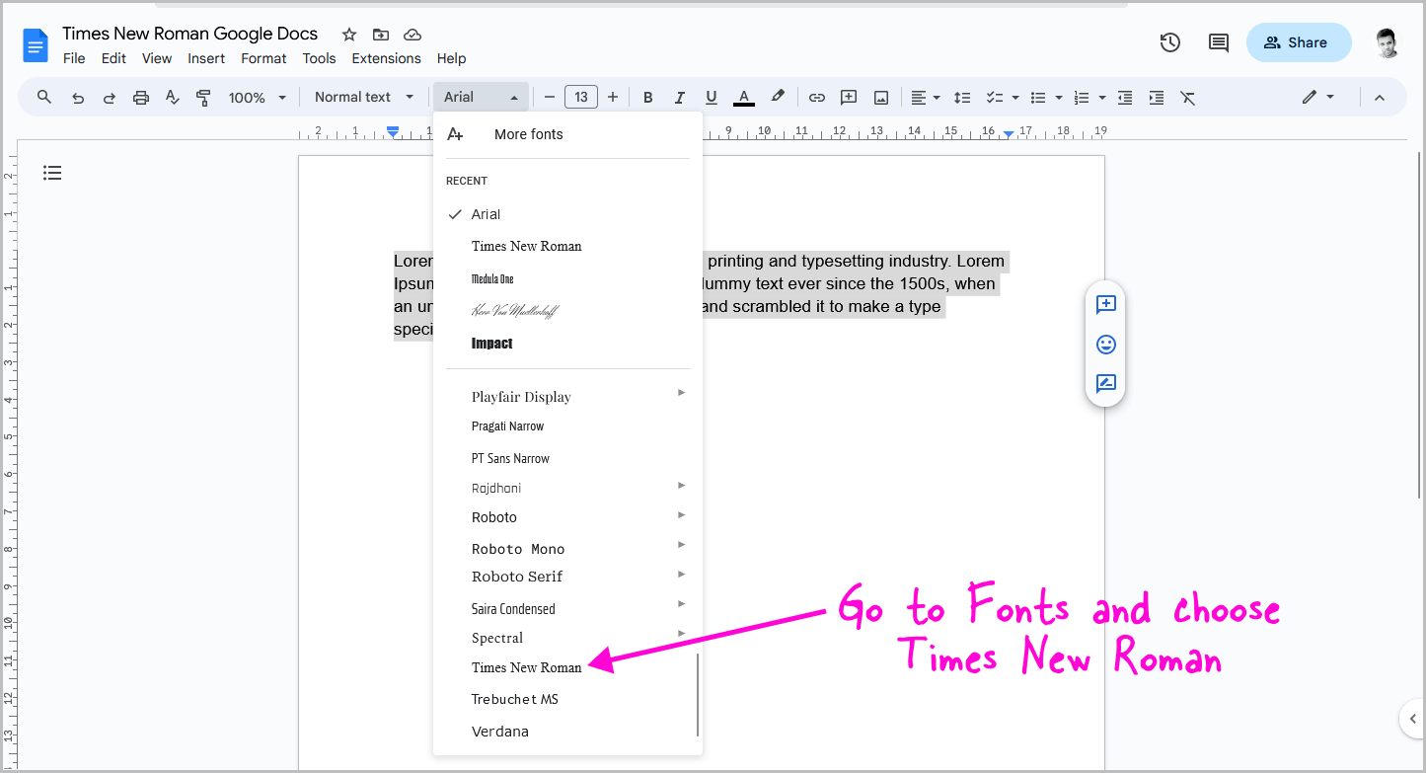
Task: Click the move to folder icon
Action: click(381, 35)
